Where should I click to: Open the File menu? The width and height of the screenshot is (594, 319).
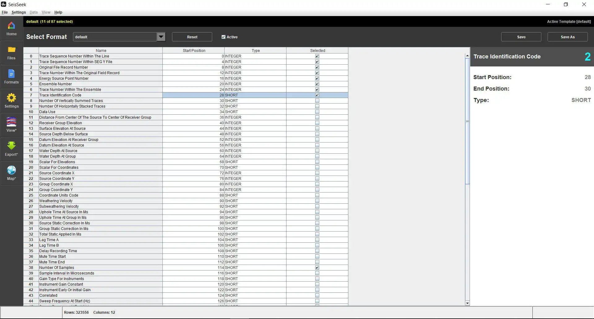coord(5,12)
